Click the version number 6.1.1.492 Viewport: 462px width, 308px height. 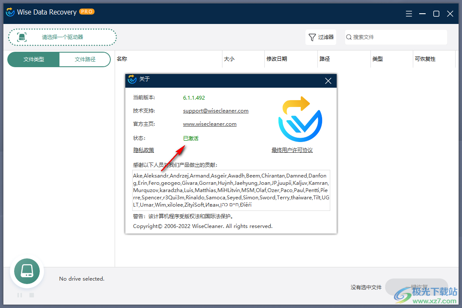(194, 98)
